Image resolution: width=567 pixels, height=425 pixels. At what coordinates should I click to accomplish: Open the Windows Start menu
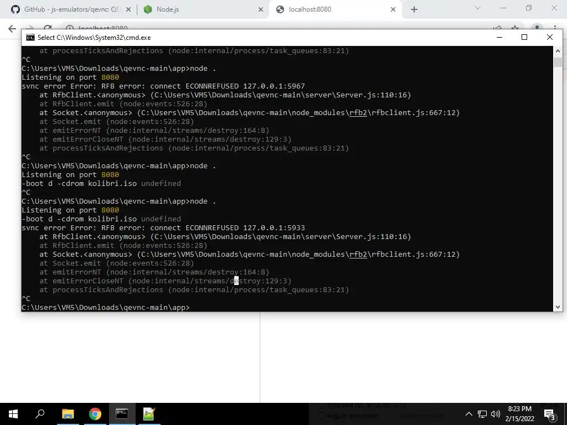13,414
